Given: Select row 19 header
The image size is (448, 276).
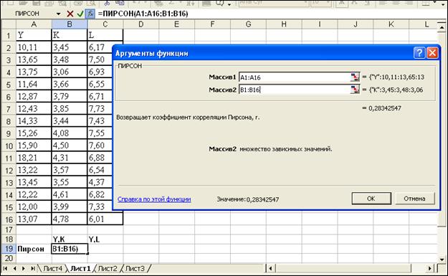Looking at the screenshot, I should (x=9, y=249).
